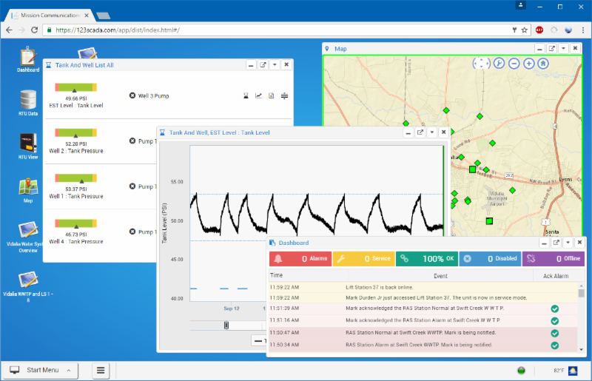Click the Map desktop shortcut icon
The width and height of the screenshot is (592, 381).
pos(28,186)
